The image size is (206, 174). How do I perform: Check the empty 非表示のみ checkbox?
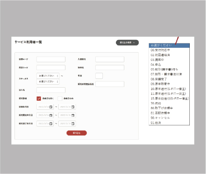click(60, 99)
